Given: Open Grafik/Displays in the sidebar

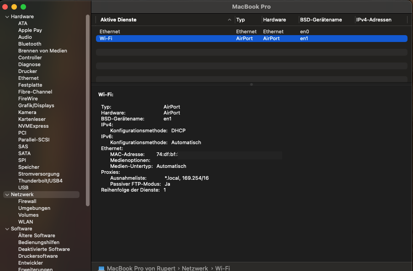Looking at the screenshot, I should 36,105.
